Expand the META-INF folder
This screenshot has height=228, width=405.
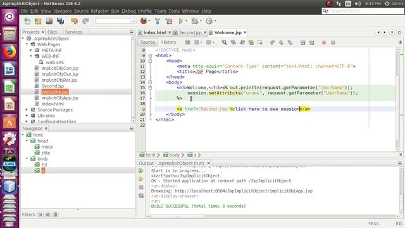(31, 50)
